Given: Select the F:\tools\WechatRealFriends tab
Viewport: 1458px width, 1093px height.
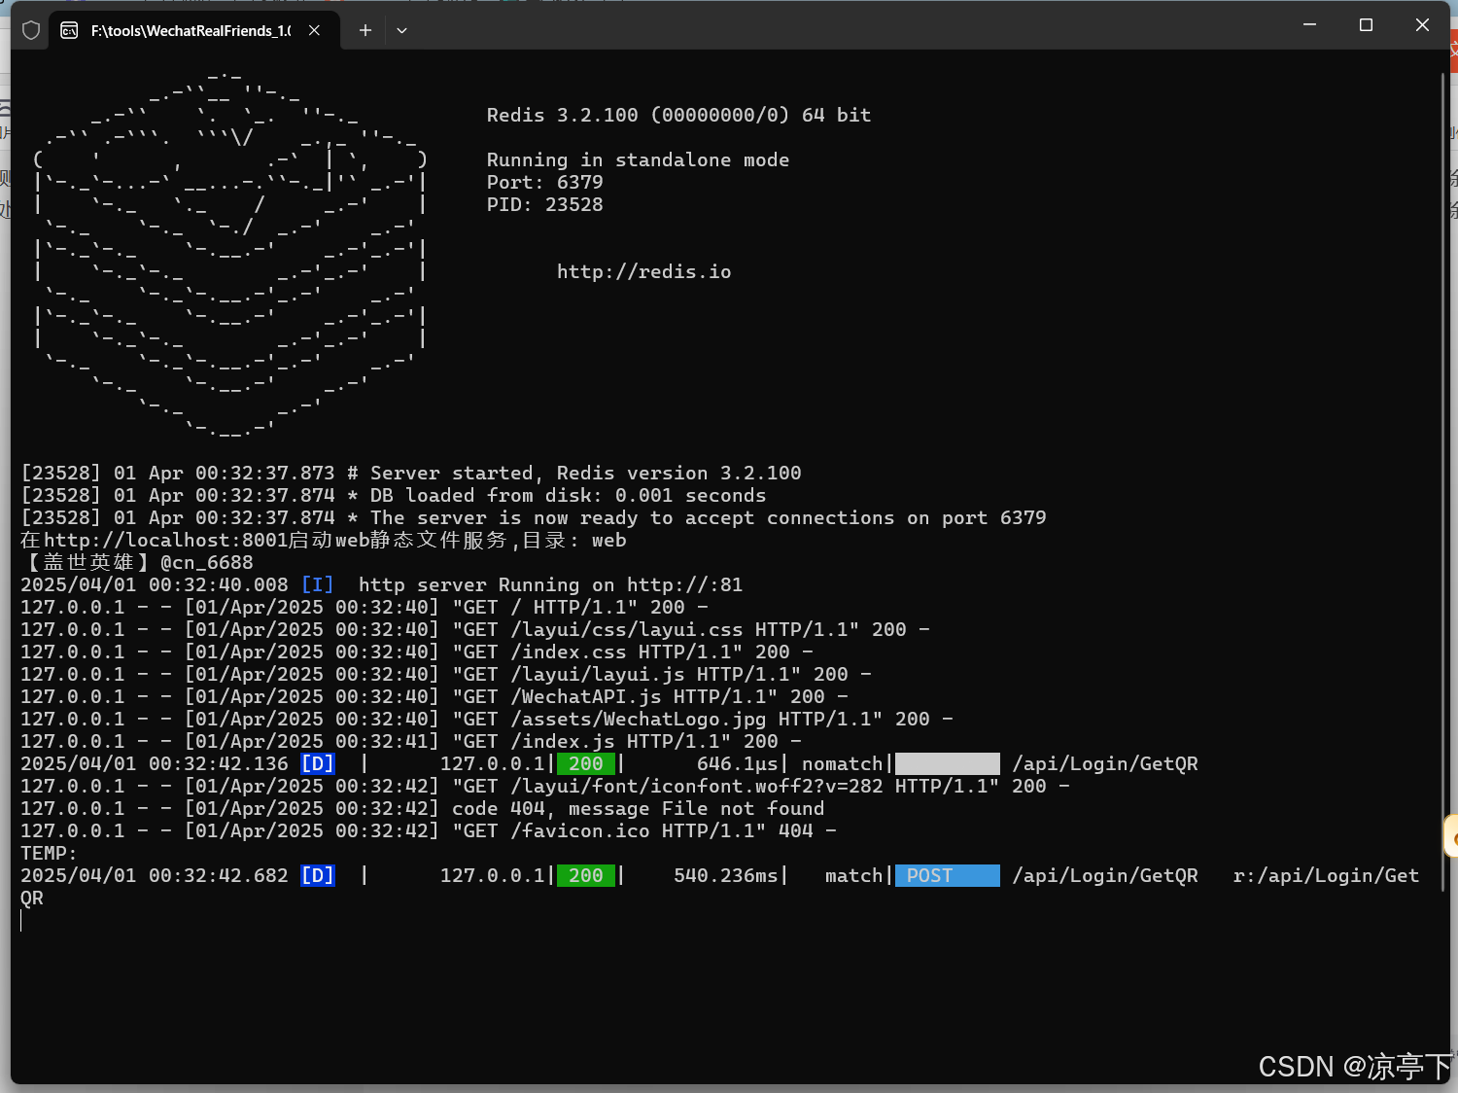Looking at the screenshot, I should [x=194, y=30].
